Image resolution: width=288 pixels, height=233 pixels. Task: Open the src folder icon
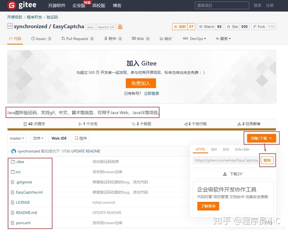tap(13, 172)
